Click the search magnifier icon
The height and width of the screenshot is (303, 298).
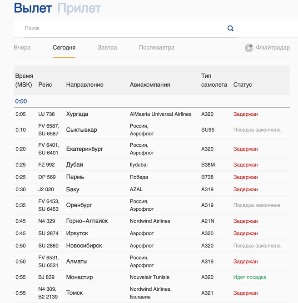[x=230, y=28]
